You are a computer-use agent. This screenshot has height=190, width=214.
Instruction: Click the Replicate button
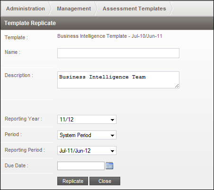click(x=72, y=181)
